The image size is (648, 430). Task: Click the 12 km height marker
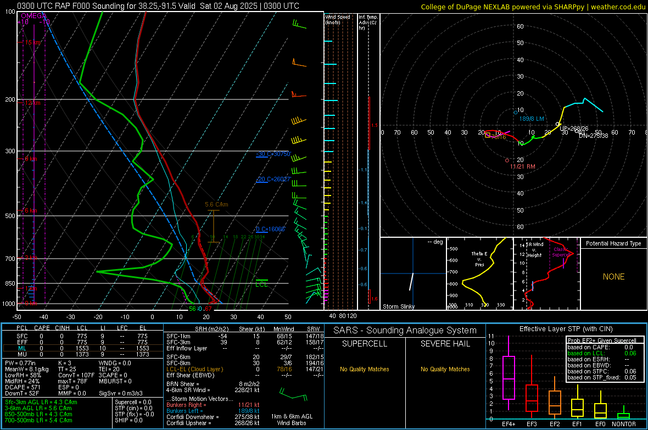pyautogui.click(x=32, y=103)
